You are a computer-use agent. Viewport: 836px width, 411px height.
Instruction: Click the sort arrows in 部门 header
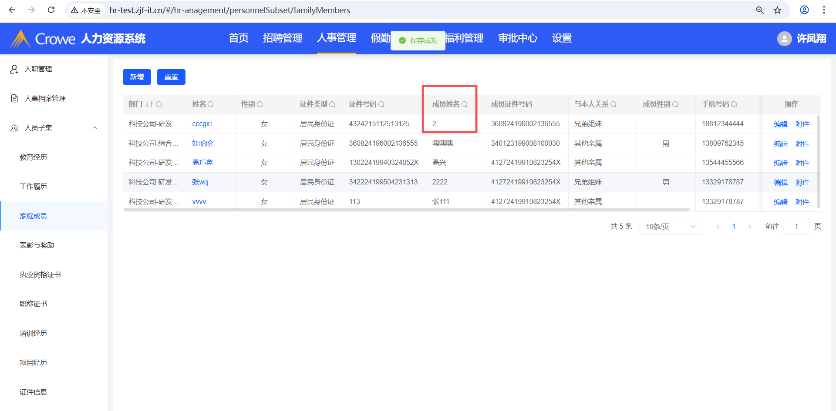click(x=149, y=104)
